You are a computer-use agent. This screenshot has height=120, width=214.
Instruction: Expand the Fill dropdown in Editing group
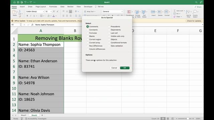tap(180, 14)
